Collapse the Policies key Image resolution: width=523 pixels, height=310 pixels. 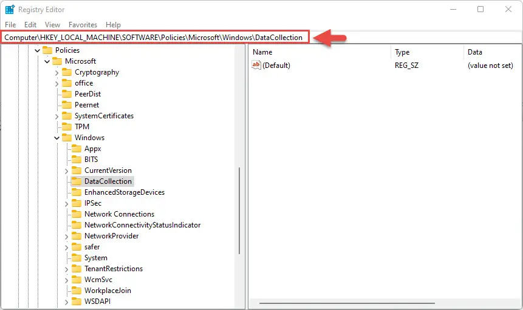(x=38, y=50)
